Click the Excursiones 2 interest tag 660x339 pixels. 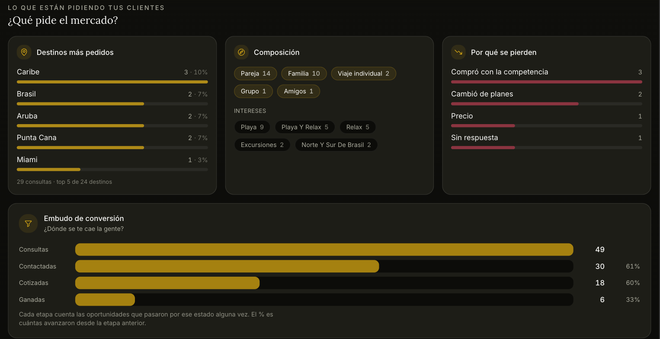tap(262, 145)
